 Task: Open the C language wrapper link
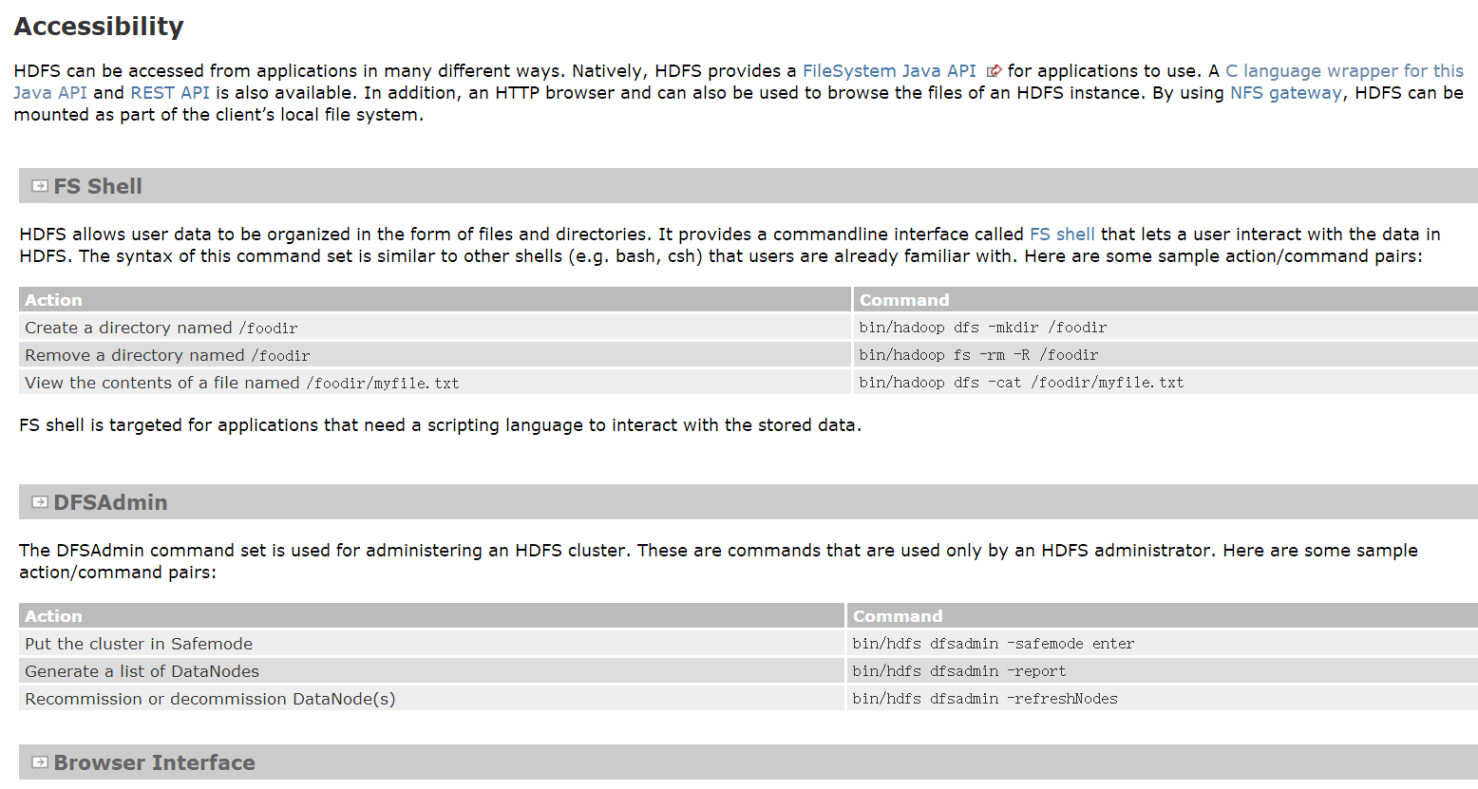(x=1343, y=71)
